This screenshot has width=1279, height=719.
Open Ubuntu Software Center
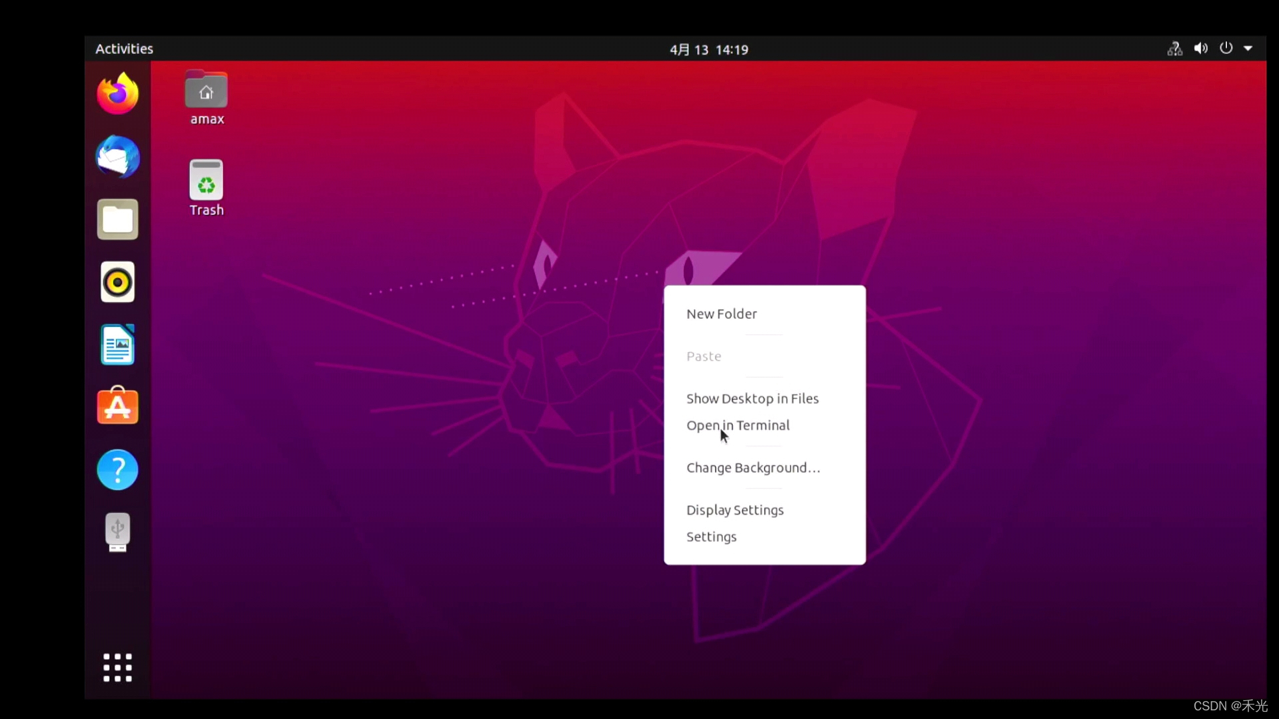[117, 407]
